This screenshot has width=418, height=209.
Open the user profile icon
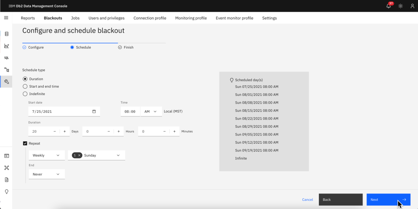[412, 6]
